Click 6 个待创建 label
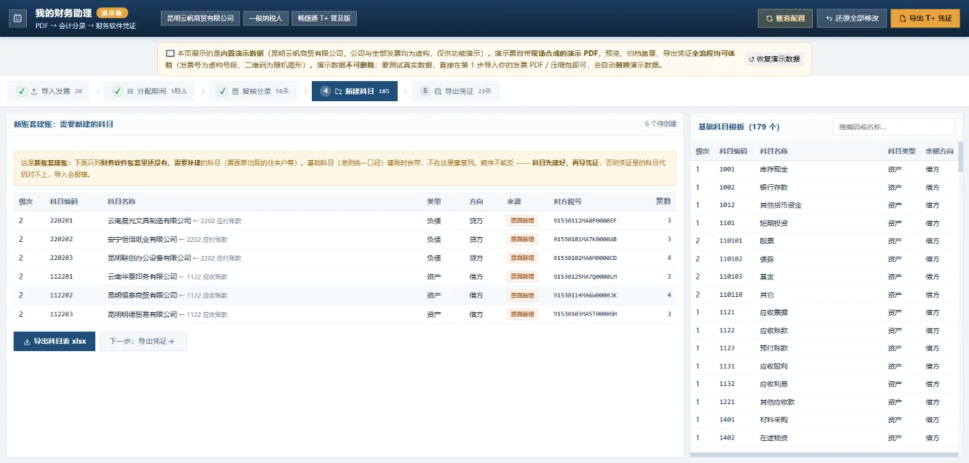The width and height of the screenshot is (969, 463). pyautogui.click(x=661, y=124)
